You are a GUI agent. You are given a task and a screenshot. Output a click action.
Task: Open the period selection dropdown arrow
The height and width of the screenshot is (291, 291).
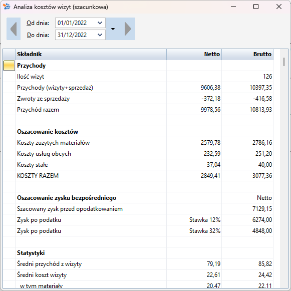pyautogui.click(x=113, y=29)
